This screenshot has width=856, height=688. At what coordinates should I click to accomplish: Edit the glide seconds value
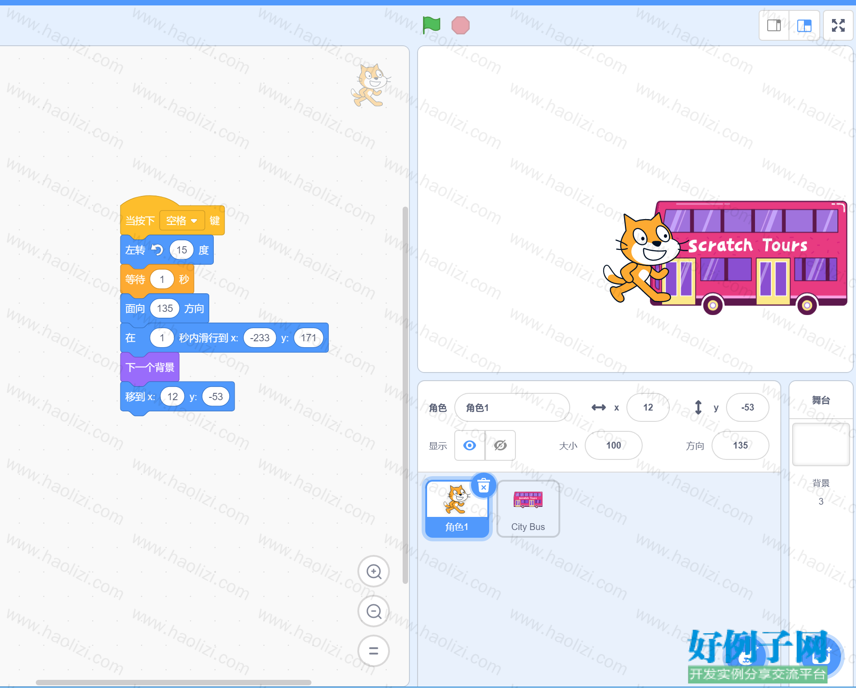[162, 338]
